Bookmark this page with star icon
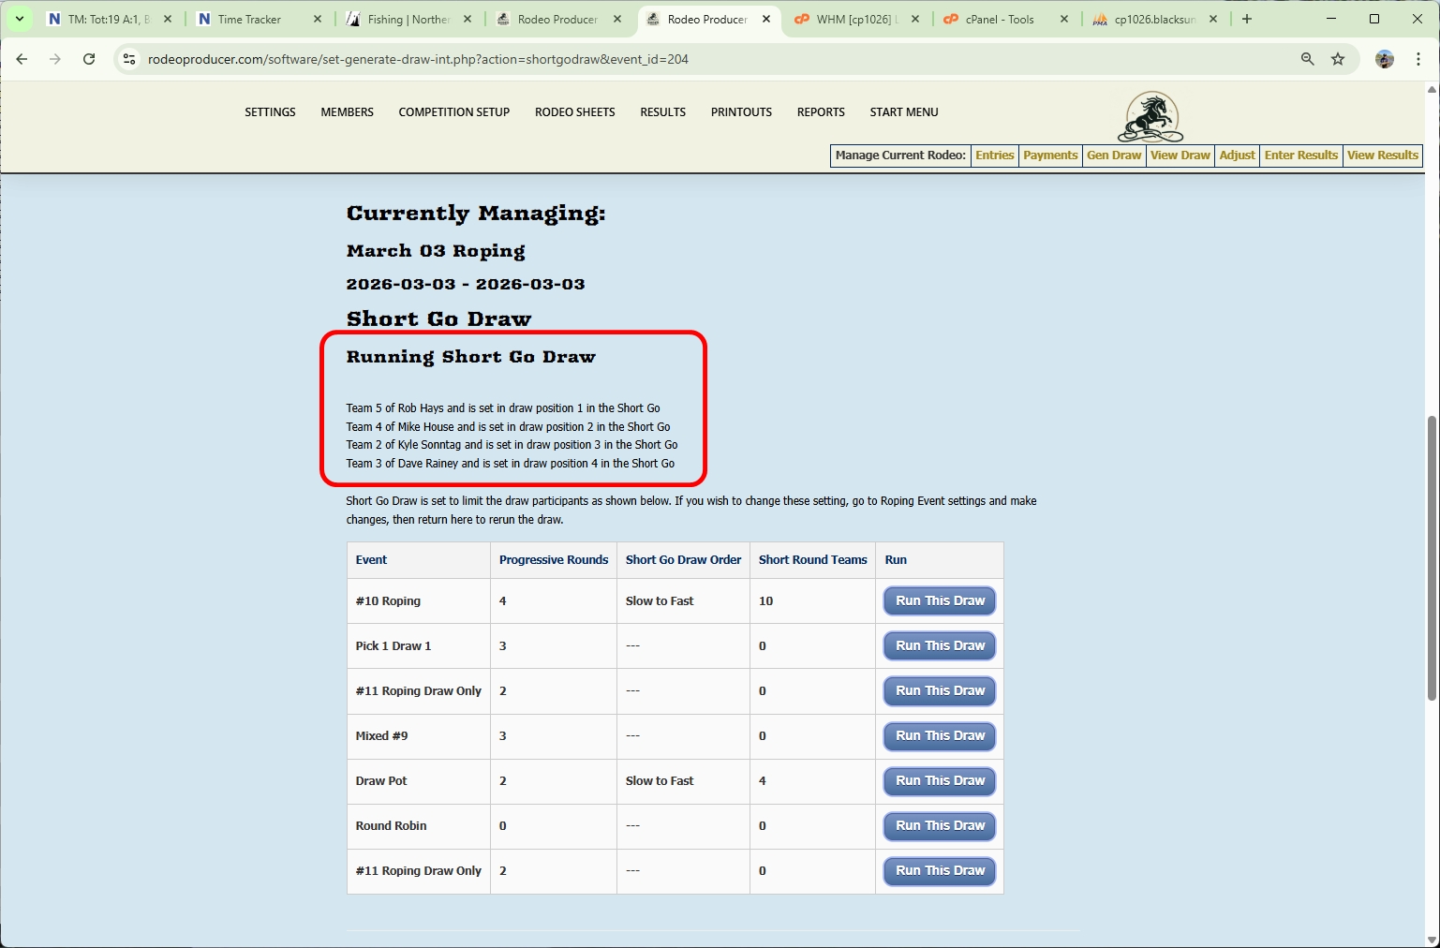The height and width of the screenshot is (948, 1440). click(1338, 59)
